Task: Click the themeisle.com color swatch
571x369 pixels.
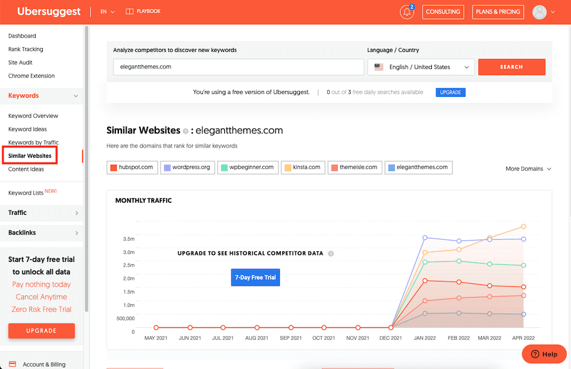Action: coord(334,168)
